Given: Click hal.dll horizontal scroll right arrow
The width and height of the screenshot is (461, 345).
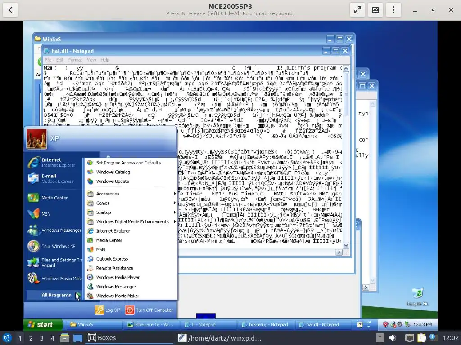Looking at the screenshot, I should pos(339,252).
